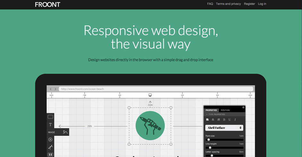This screenshot has width=302, height=157.
Task: Select the grid gallery widget tool
Action: click(50, 154)
